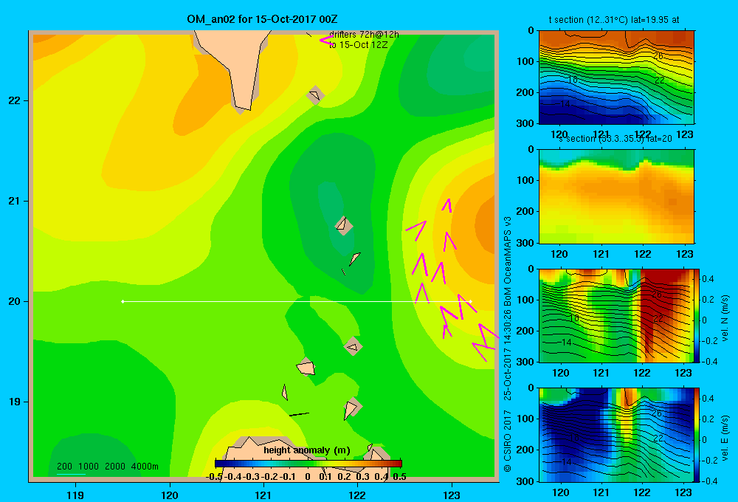738x502 pixels.
Task: Click latitude label 22 on the main map
Action: click(15, 100)
